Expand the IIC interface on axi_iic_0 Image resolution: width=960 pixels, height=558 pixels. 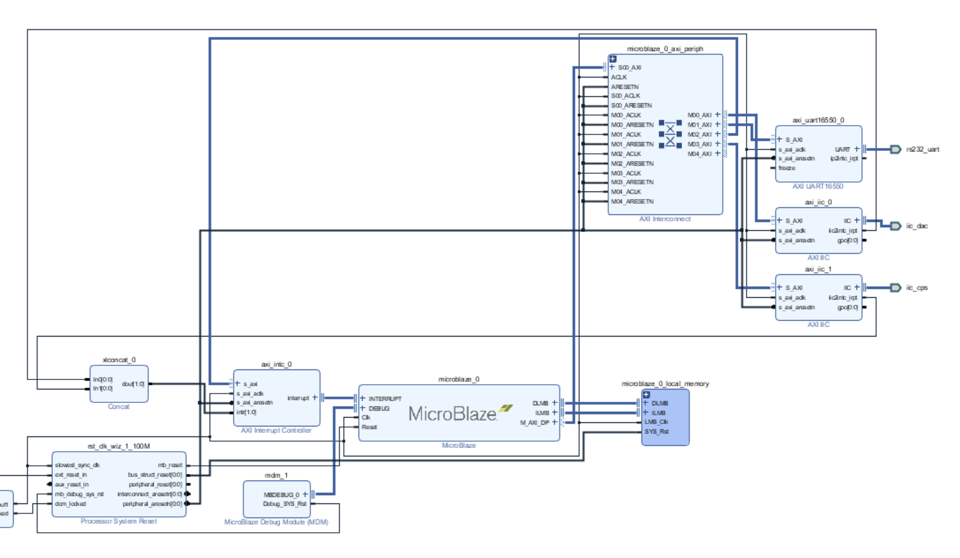[x=857, y=221]
